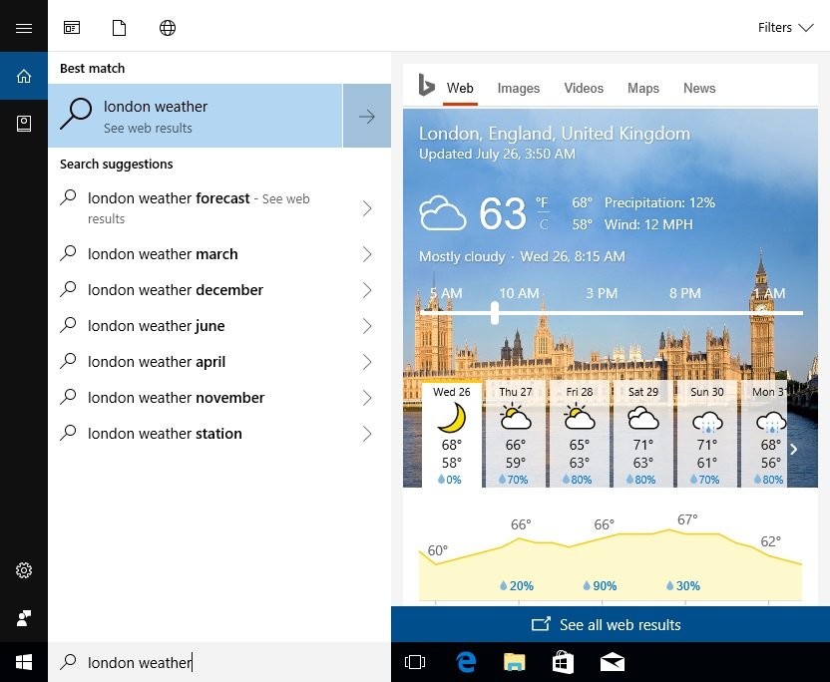Screen dimensions: 830x682
Task: Open the Notebook icon in the sidebar
Action: coord(24,123)
